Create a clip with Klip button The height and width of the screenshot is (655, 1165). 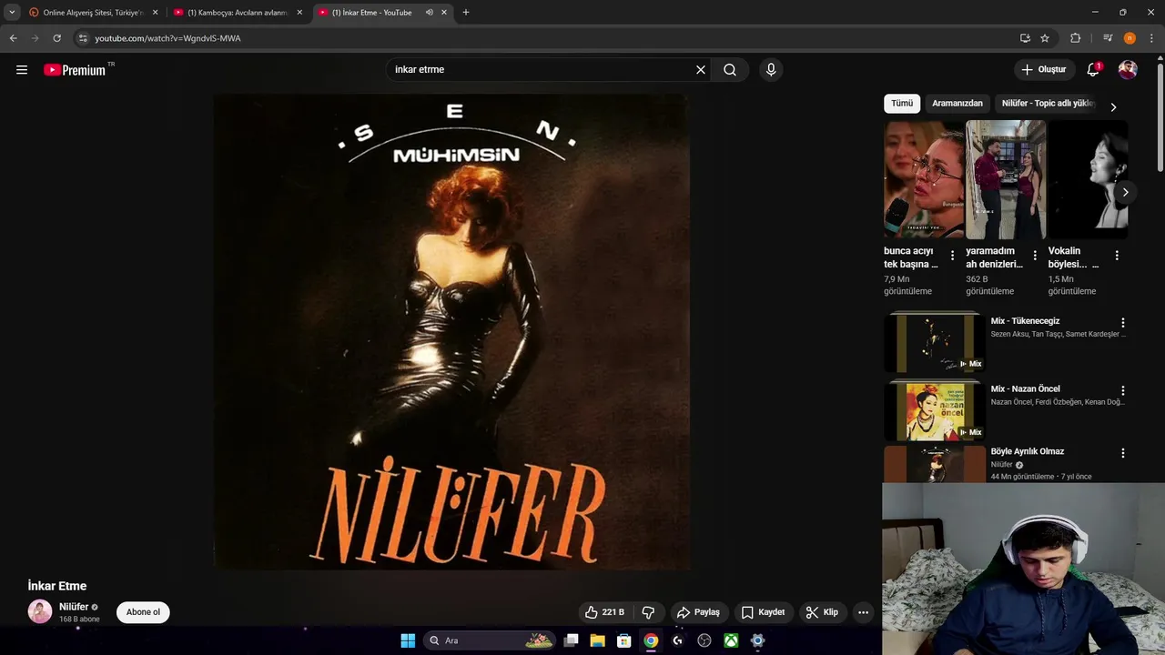coord(822,612)
